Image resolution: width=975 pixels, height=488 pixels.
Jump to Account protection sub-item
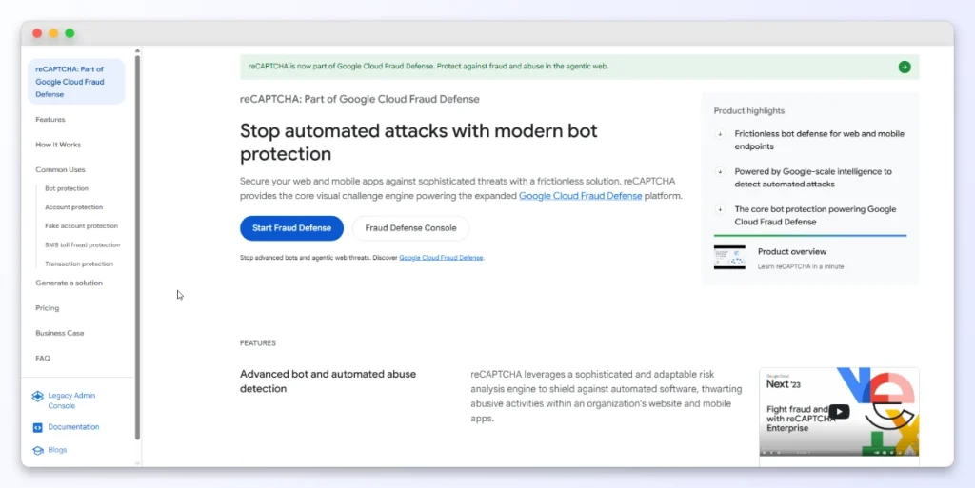tap(74, 207)
